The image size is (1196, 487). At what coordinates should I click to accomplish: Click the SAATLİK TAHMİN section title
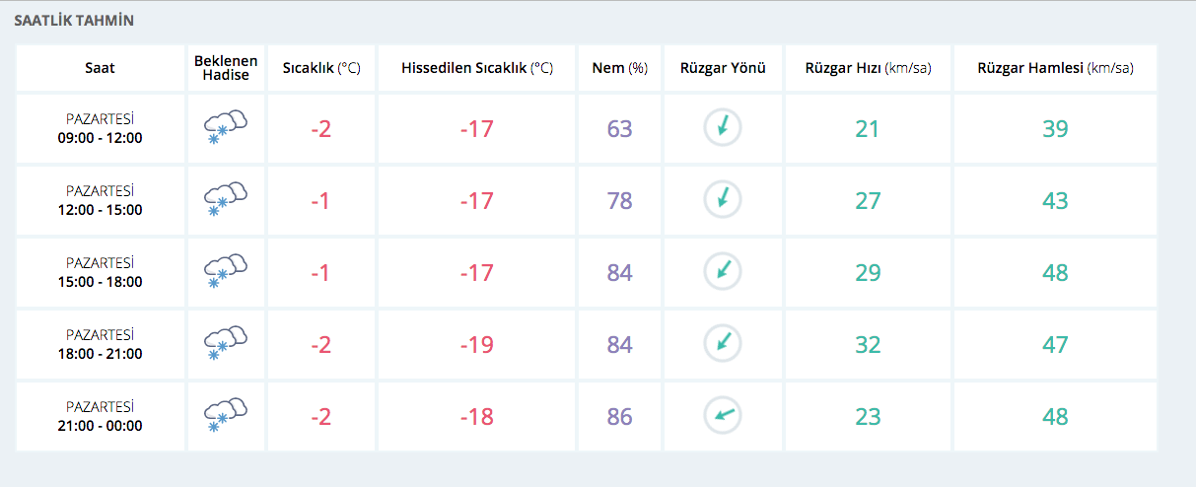pyautogui.click(x=74, y=20)
